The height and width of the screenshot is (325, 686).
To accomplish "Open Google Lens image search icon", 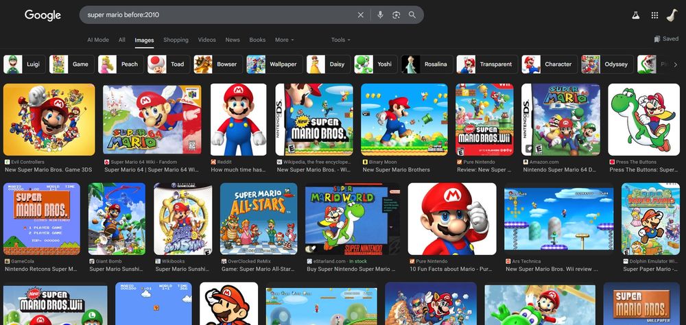I will (396, 15).
